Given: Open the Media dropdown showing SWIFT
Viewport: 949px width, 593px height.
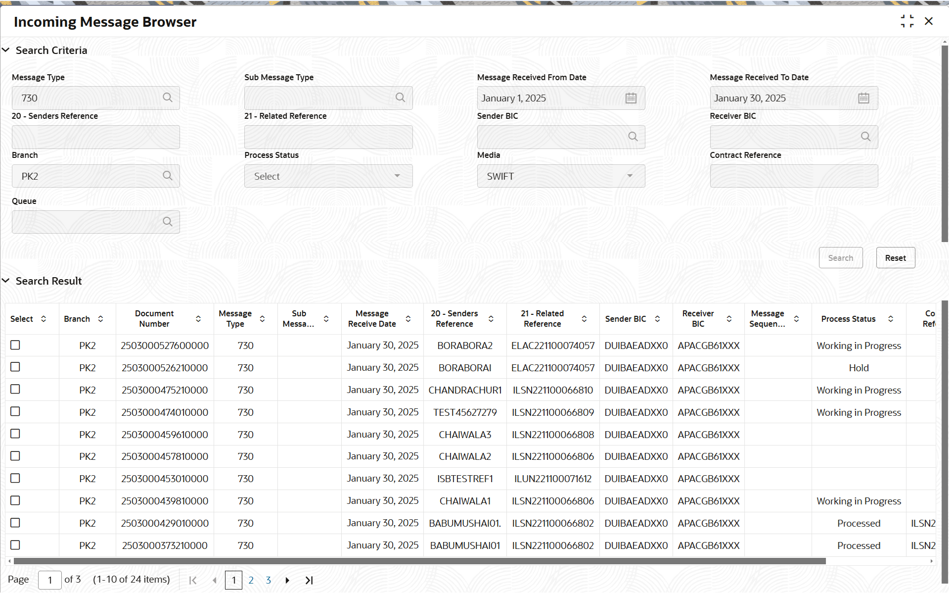Looking at the screenshot, I should 561,176.
